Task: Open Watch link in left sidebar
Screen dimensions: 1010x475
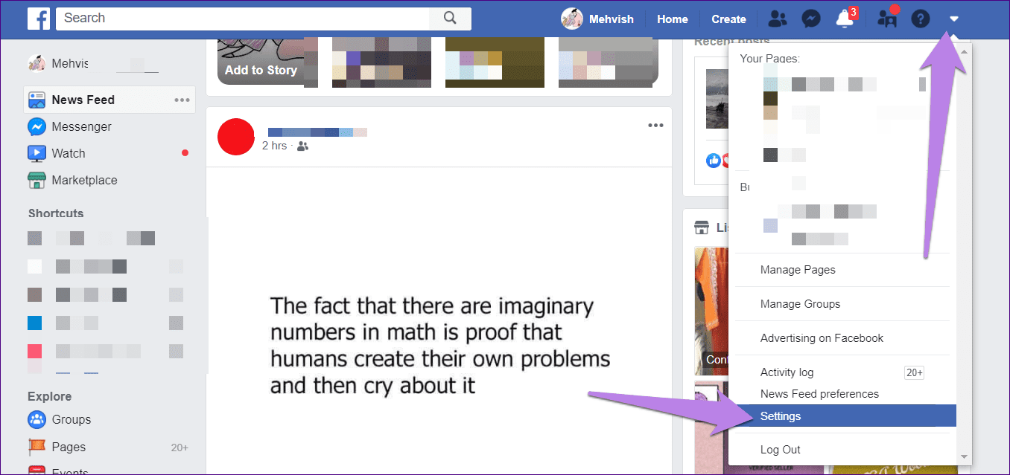Action: 69,154
